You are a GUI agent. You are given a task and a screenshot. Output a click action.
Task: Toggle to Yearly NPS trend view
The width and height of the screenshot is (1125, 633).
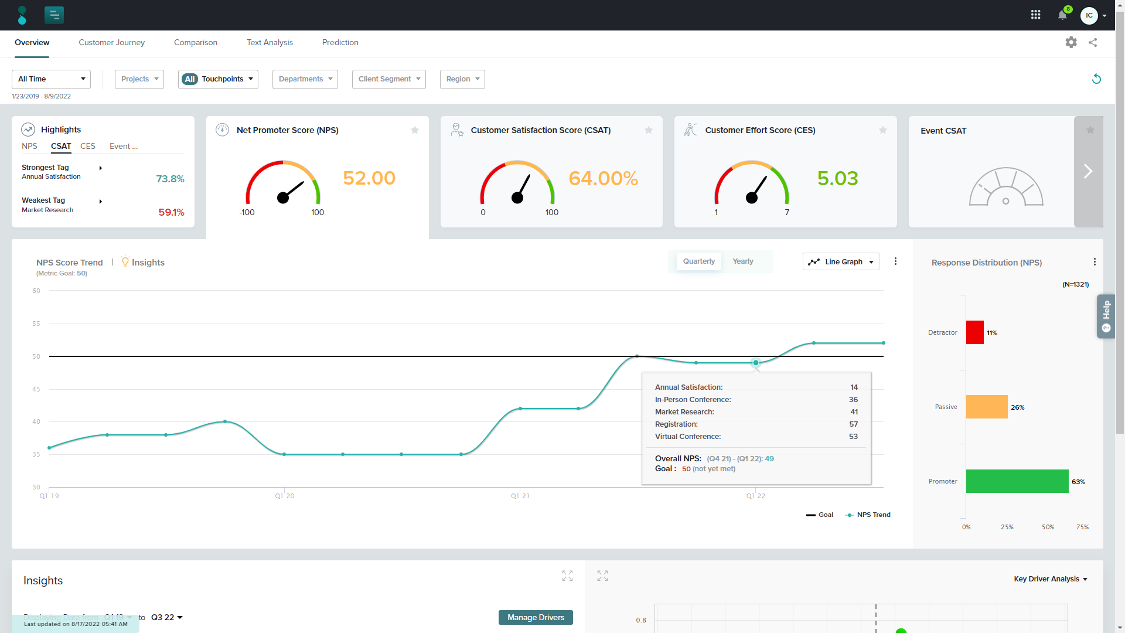point(742,261)
